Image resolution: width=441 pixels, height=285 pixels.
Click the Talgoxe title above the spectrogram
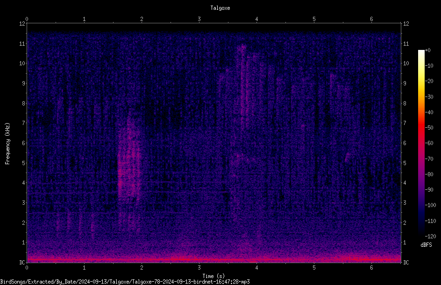click(x=220, y=8)
